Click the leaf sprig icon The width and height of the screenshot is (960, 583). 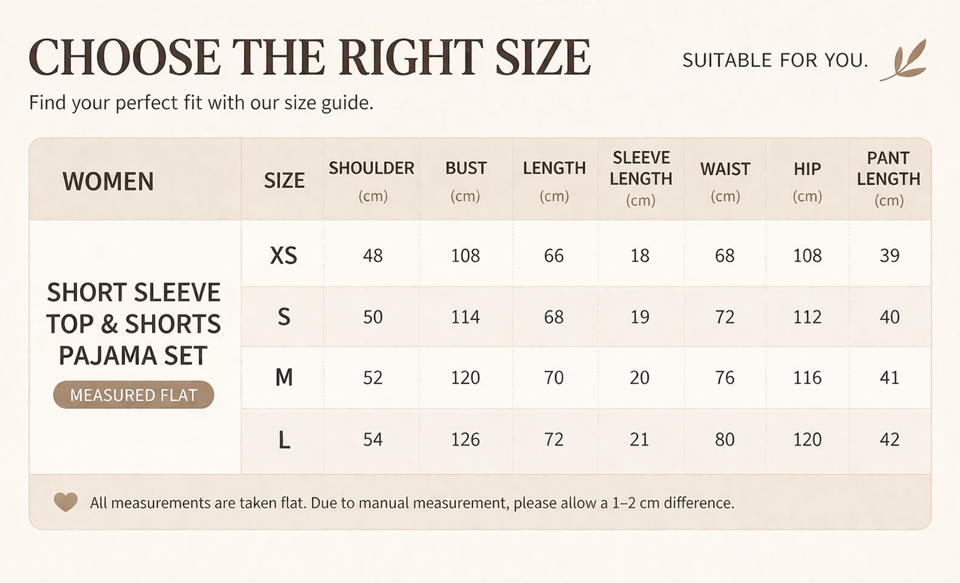(x=904, y=60)
